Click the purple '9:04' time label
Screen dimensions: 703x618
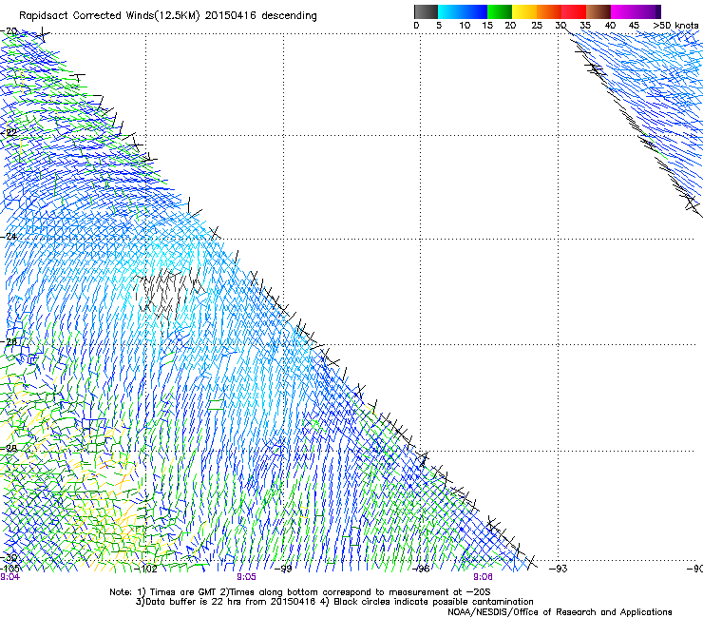9,577
